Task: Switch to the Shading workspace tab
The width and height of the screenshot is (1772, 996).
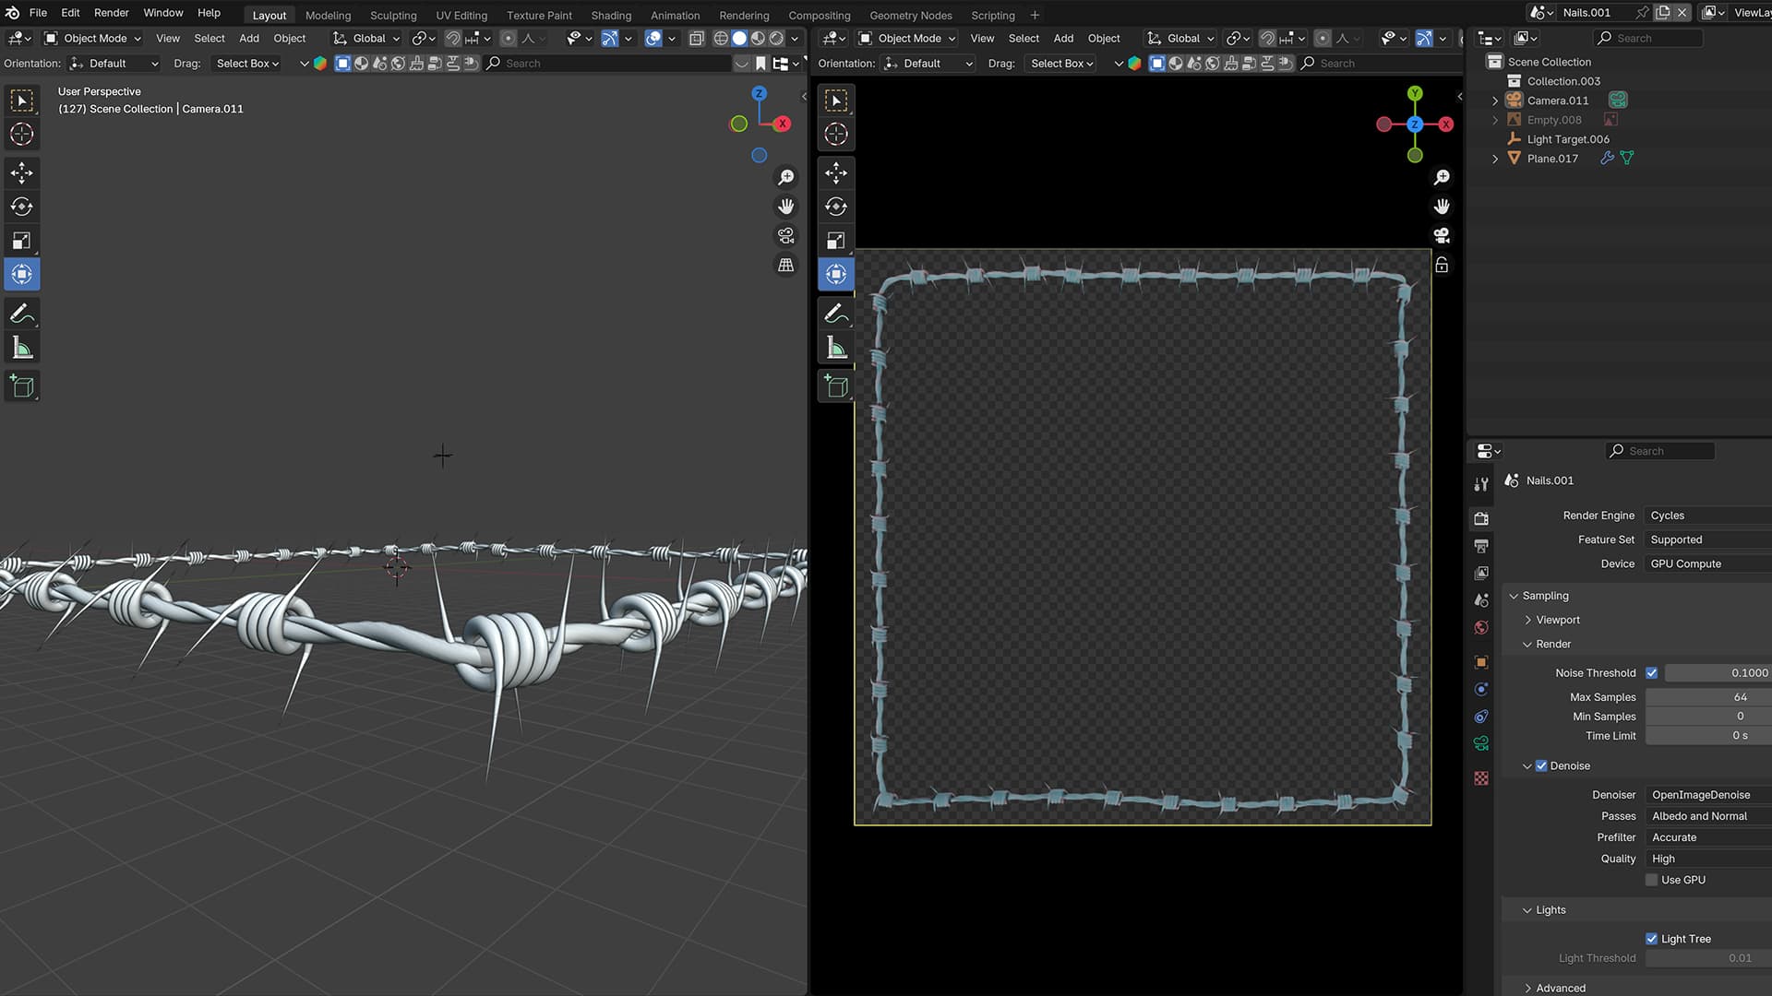Action: (x=611, y=15)
